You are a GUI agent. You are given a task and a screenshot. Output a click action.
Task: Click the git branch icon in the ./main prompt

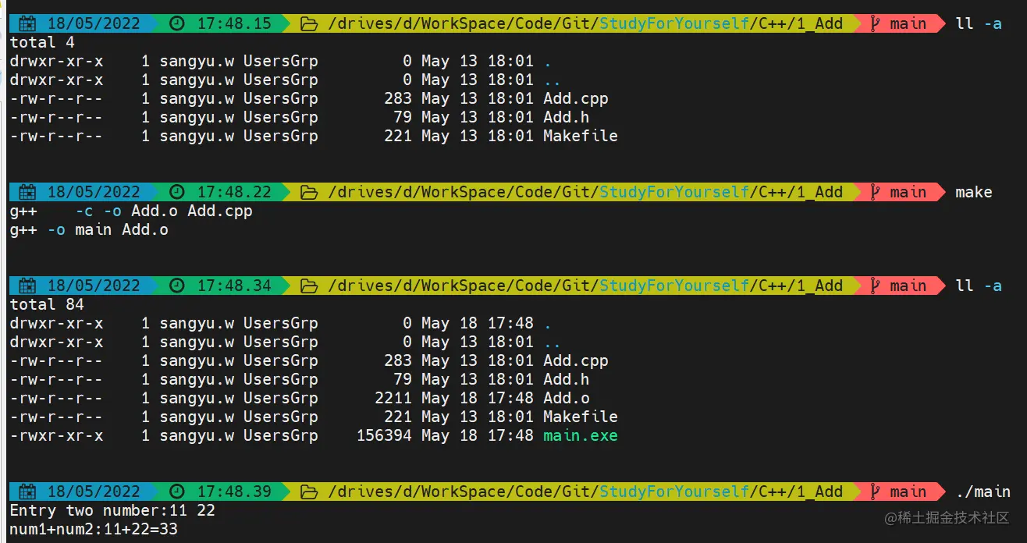pos(876,492)
